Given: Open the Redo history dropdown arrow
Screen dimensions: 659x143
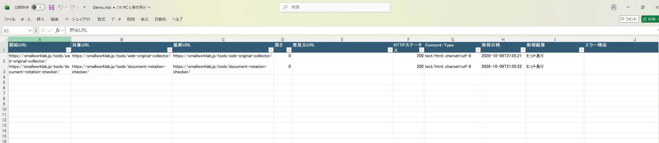Looking at the screenshot, I should click(x=78, y=7).
